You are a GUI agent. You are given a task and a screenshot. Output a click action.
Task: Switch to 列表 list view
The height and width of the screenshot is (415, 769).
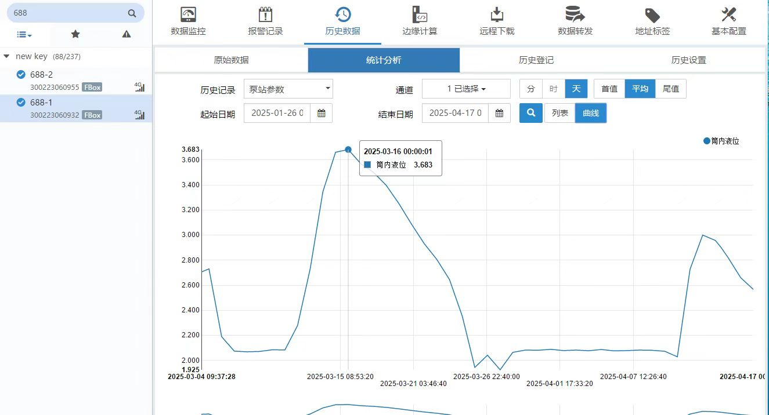[x=559, y=113]
